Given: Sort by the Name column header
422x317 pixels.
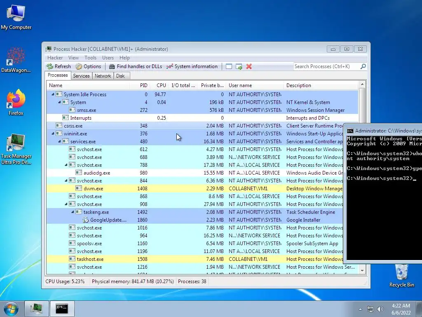Looking at the screenshot, I should 87,85.
